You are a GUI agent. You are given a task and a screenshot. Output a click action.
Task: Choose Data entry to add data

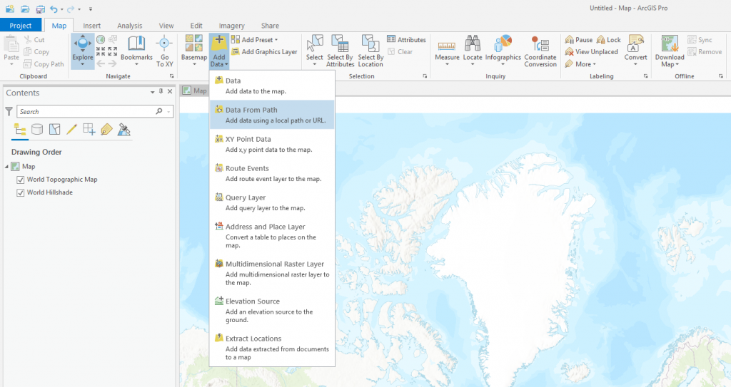pyautogui.click(x=272, y=86)
